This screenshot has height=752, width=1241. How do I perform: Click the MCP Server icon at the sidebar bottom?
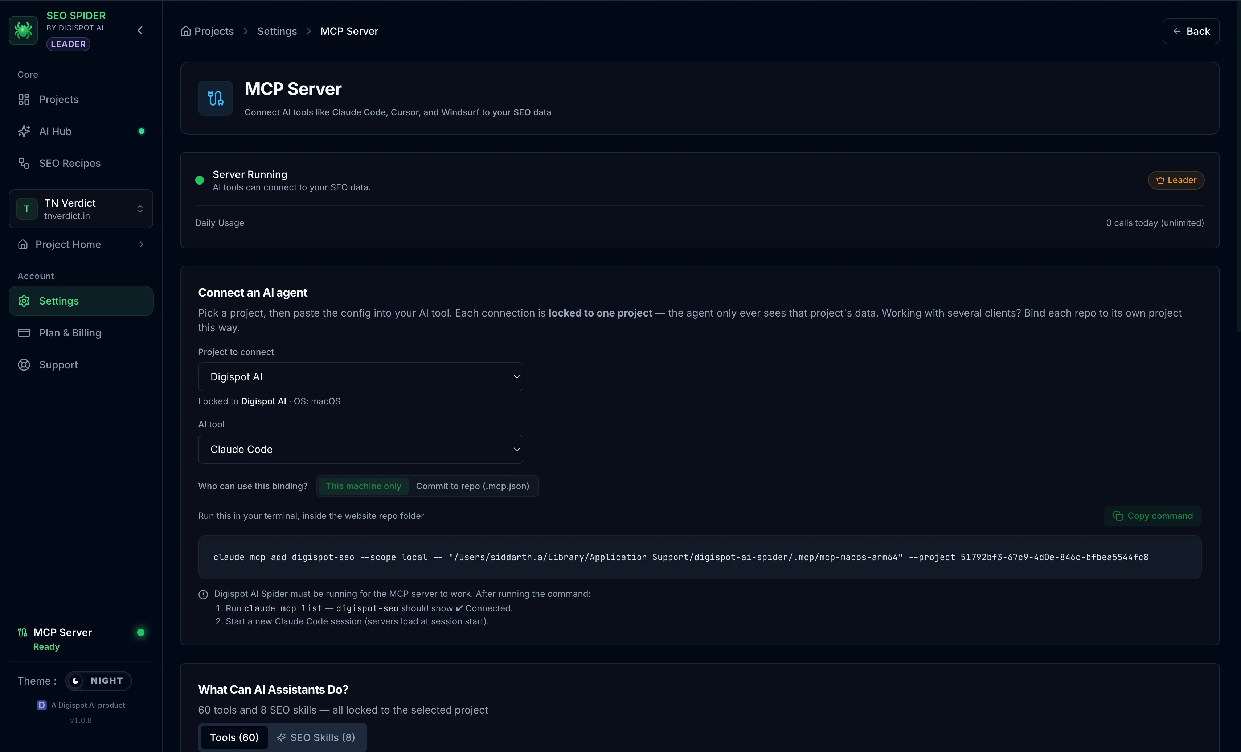tap(22, 633)
